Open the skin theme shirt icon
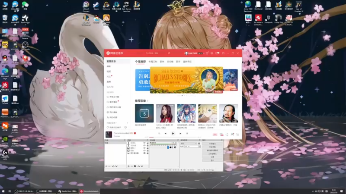The width and height of the screenshot is (346, 194). click(207, 53)
